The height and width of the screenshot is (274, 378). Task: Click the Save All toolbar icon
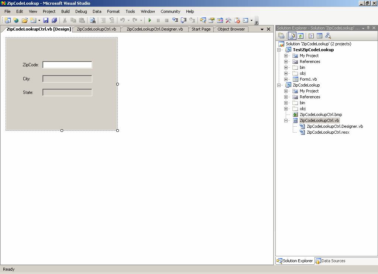coord(54,21)
